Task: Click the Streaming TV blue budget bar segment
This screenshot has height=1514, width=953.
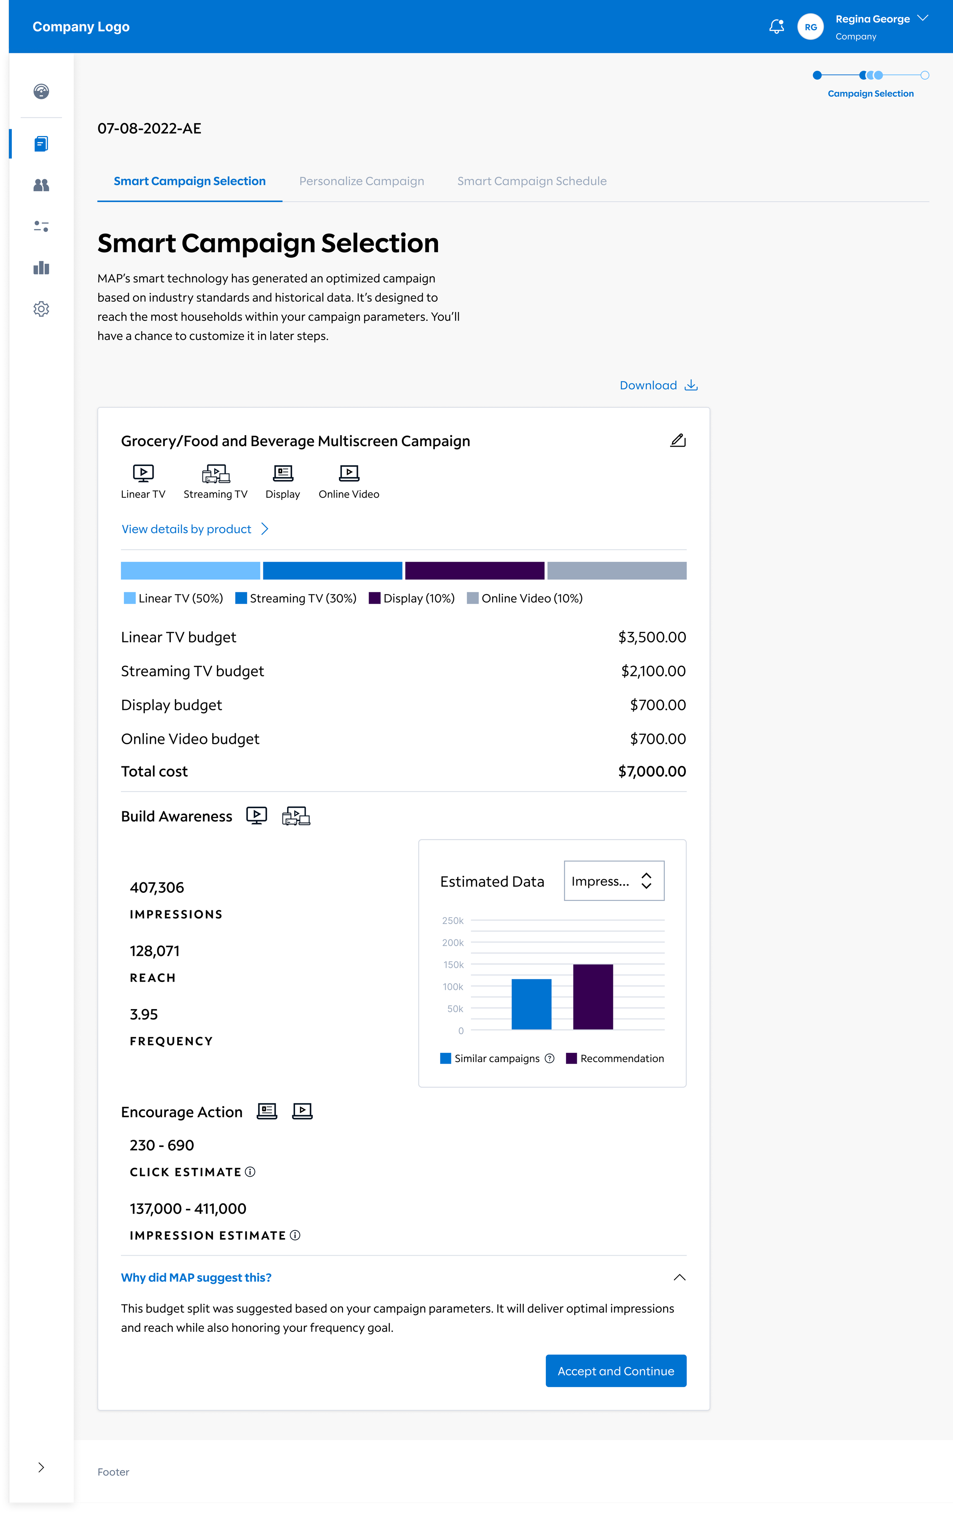Action: (333, 570)
